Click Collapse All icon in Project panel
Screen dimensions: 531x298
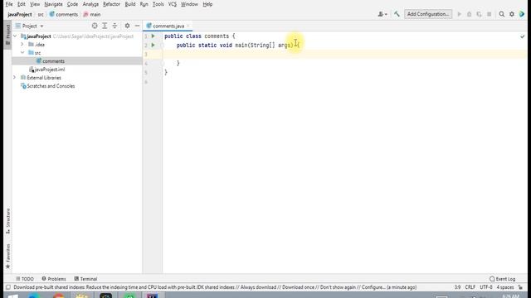pos(114,26)
